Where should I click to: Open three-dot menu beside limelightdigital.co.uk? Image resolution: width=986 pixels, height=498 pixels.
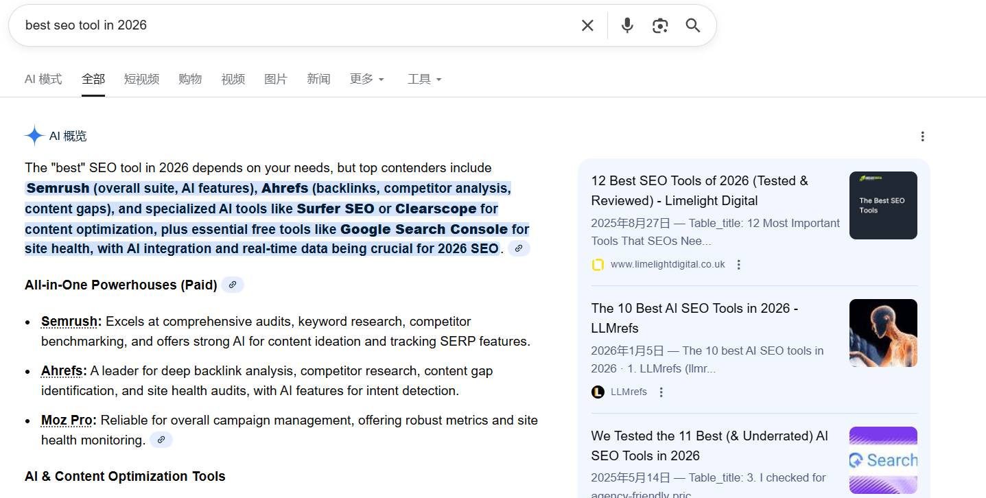click(738, 265)
